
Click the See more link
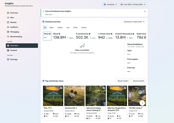point(49,15)
